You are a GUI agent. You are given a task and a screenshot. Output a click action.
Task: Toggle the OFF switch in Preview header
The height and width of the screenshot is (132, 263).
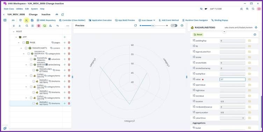174,26
